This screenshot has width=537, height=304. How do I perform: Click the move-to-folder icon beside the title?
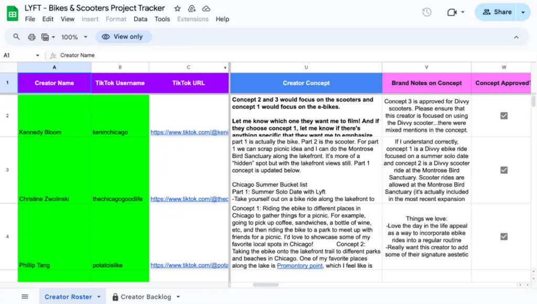click(192, 8)
